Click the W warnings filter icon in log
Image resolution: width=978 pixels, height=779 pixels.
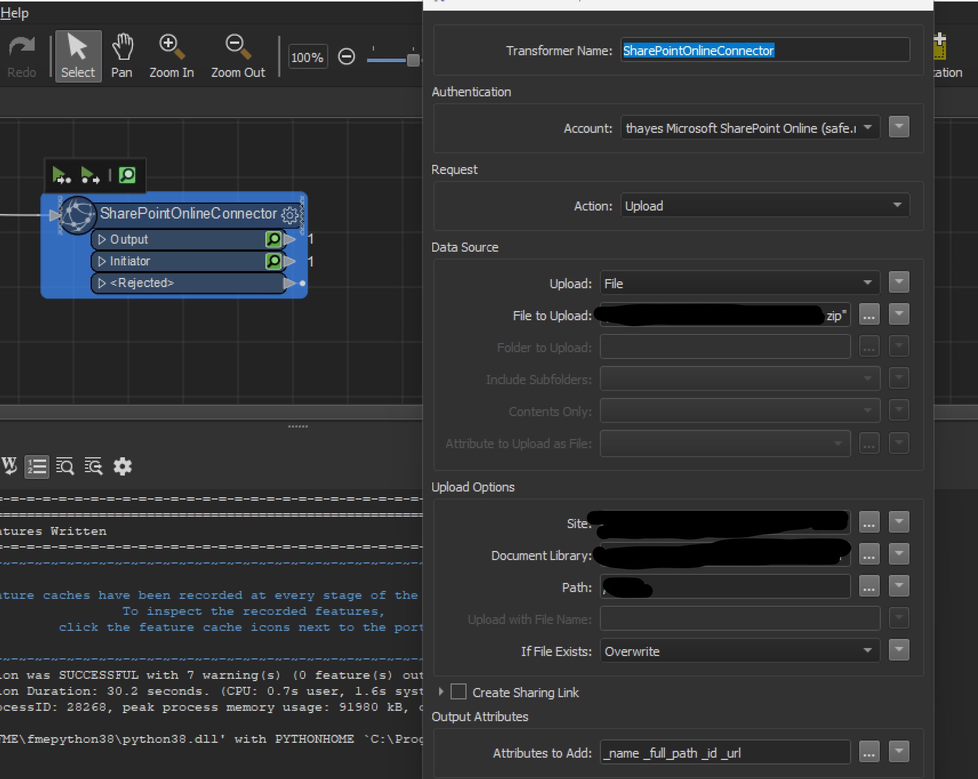point(10,466)
